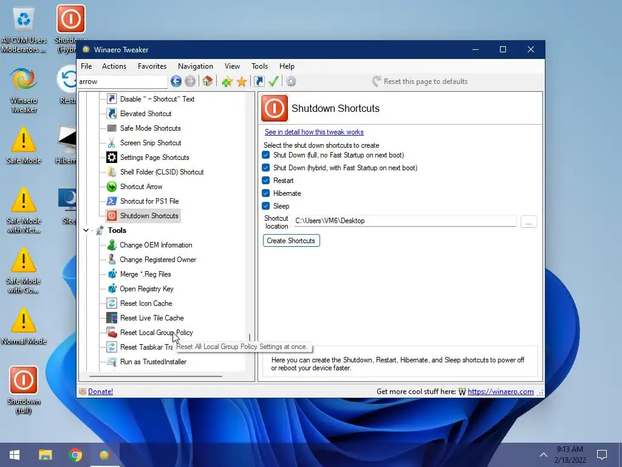This screenshot has height=467, width=622.
Task: Open Change OEM Information tool
Action: click(156, 245)
